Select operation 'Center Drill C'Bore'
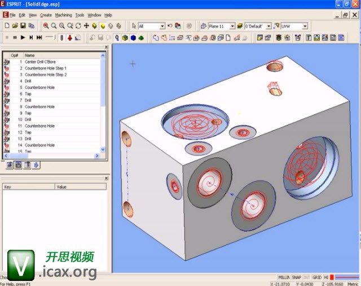361x286 pixels. (52, 62)
